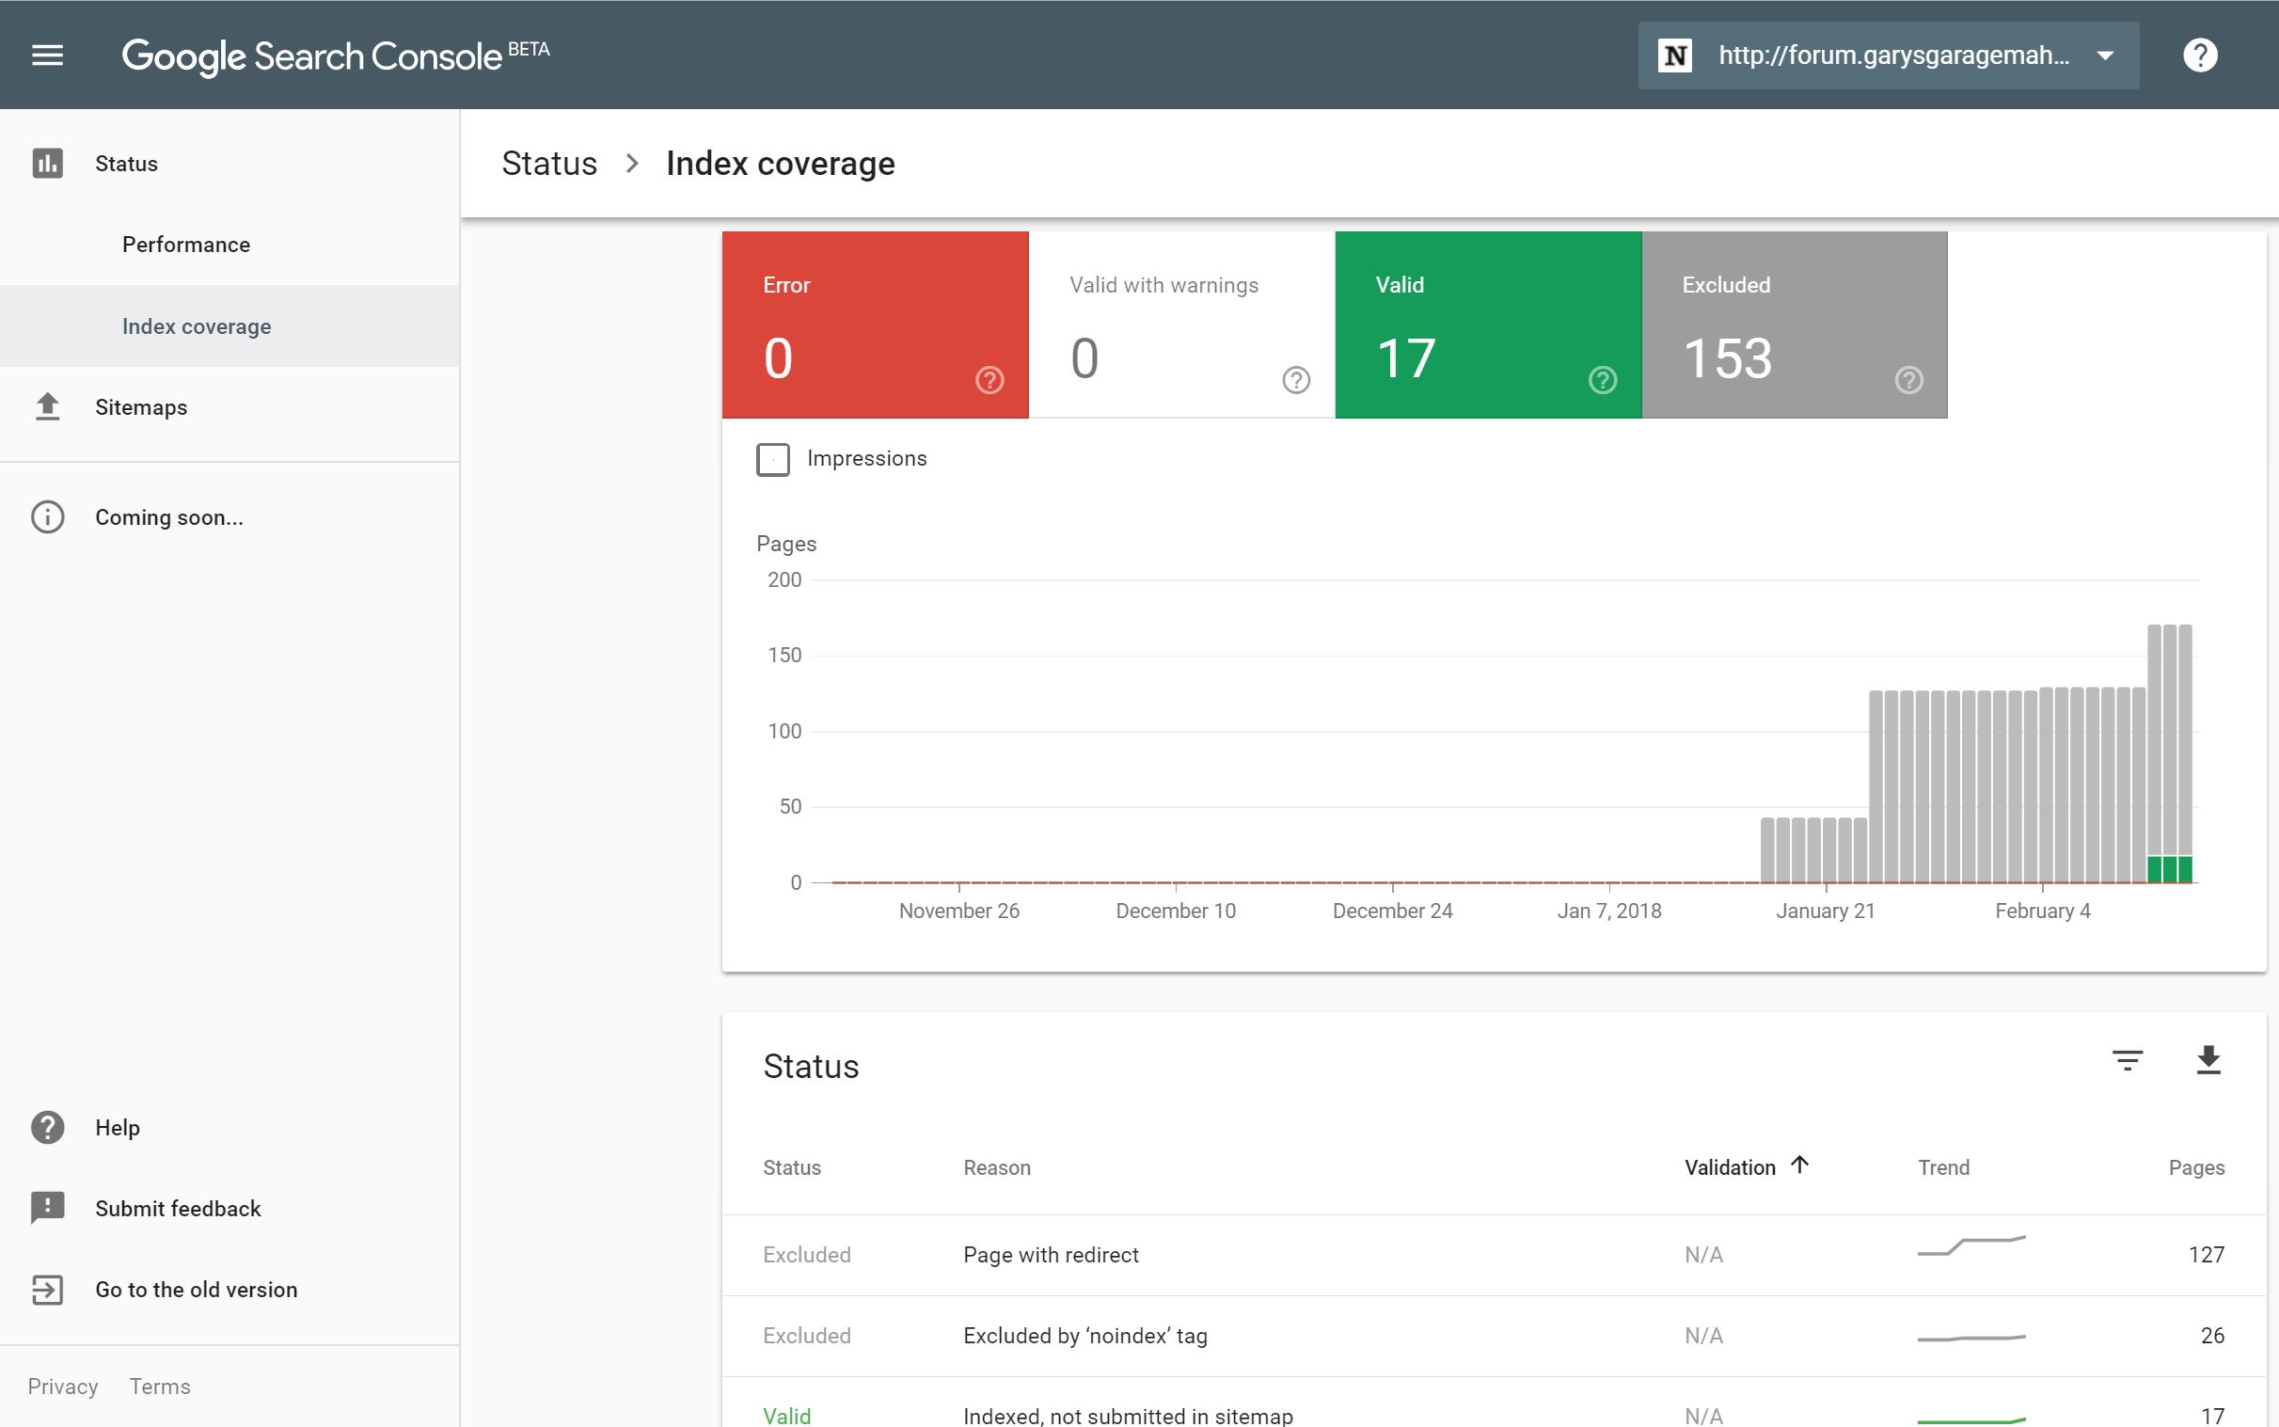Open the Page with redirect row

pyautogui.click(x=1051, y=1254)
